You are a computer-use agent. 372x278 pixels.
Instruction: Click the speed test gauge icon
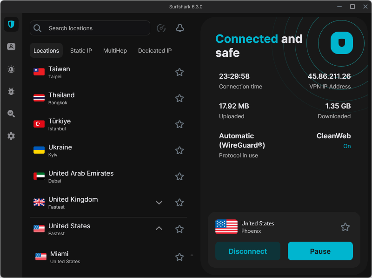(x=161, y=28)
